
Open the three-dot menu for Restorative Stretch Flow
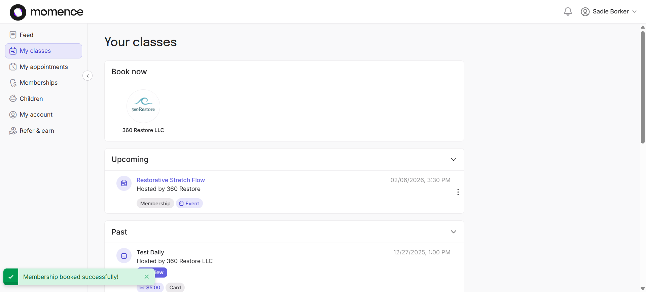pyautogui.click(x=458, y=192)
